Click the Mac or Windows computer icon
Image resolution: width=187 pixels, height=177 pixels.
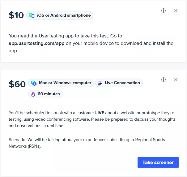[34, 83]
